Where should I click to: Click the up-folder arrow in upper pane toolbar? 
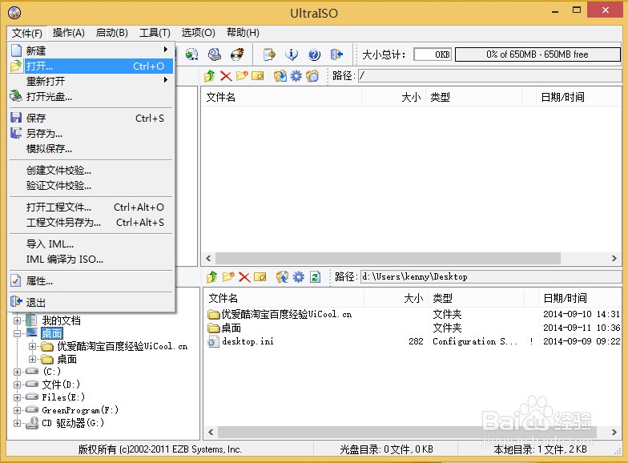pos(210,76)
